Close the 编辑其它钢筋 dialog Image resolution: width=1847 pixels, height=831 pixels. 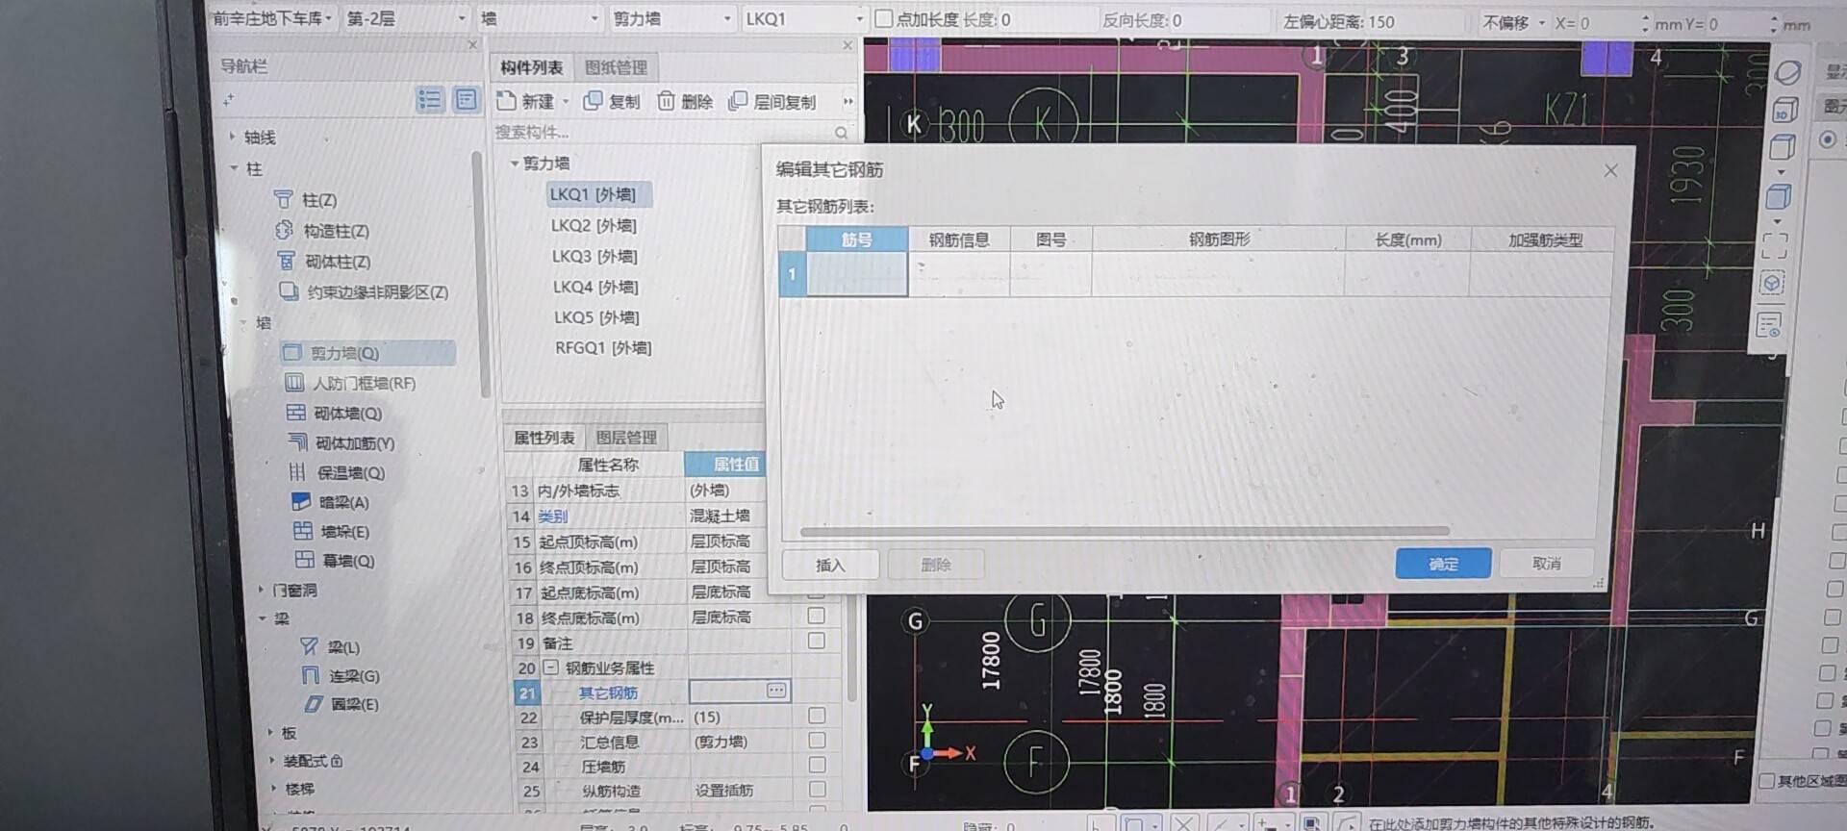click(1611, 171)
